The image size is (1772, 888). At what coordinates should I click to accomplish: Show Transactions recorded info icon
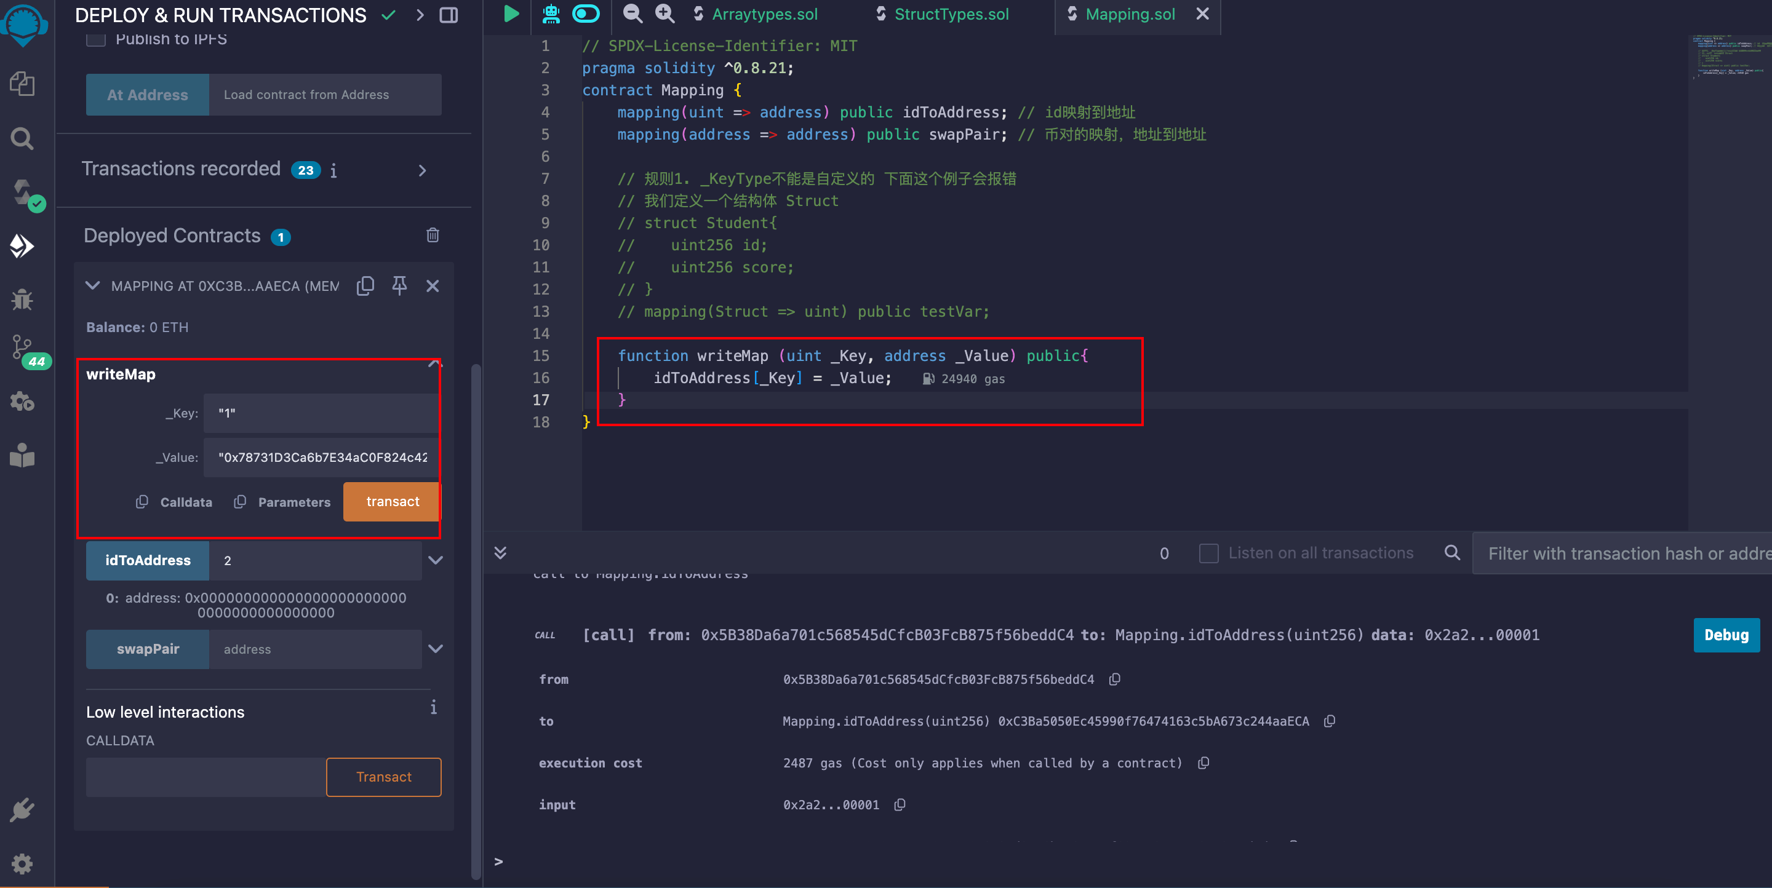click(x=333, y=170)
